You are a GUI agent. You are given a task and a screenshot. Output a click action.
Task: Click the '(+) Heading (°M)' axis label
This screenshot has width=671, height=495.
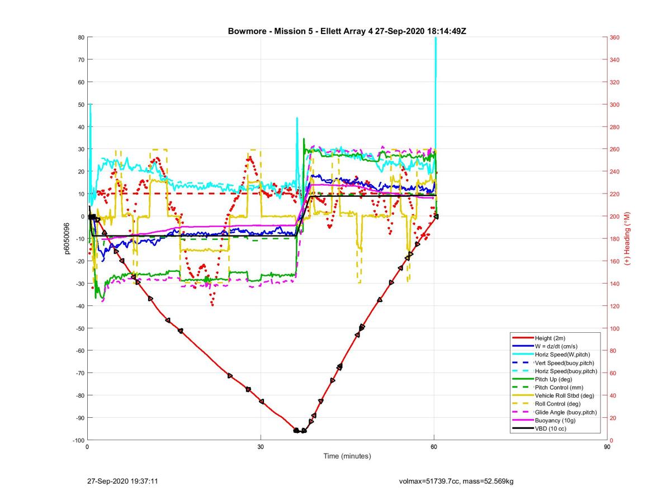pos(627,238)
